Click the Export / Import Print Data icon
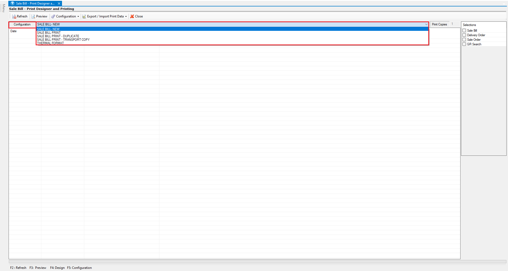 click(84, 17)
